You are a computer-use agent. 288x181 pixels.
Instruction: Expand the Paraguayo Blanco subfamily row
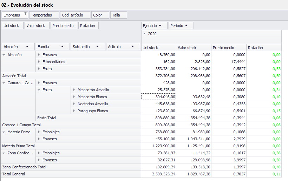[74, 111]
